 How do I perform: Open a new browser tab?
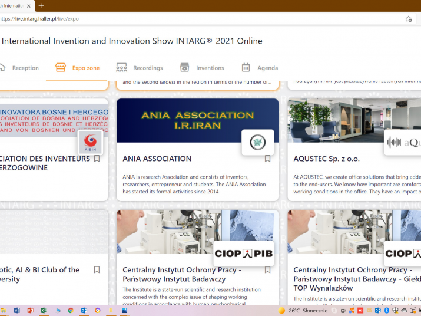coord(41,6)
